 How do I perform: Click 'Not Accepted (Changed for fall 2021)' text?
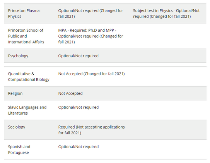pyautogui.click(x=92, y=74)
